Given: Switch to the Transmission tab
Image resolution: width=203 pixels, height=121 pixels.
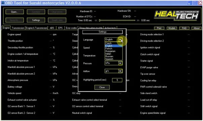Looking at the screenshot, I should coord(18,28).
